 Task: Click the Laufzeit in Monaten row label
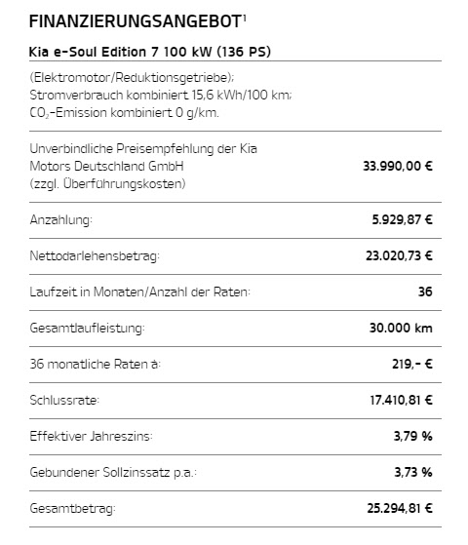point(139,292)
